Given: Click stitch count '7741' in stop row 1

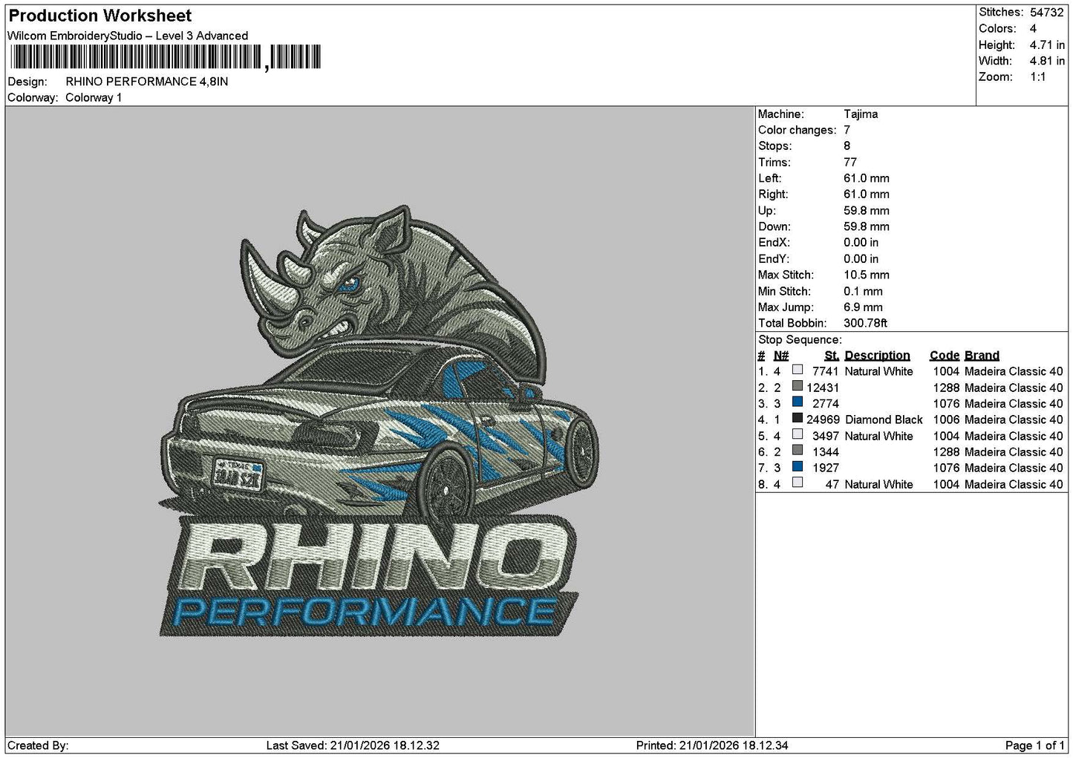Looking at the screenshot, I should (x=826, y=372).
